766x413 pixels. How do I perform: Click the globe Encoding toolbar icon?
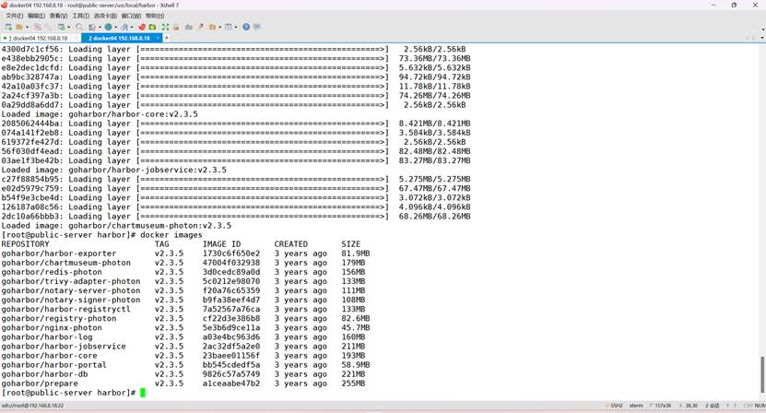[108, 27]
